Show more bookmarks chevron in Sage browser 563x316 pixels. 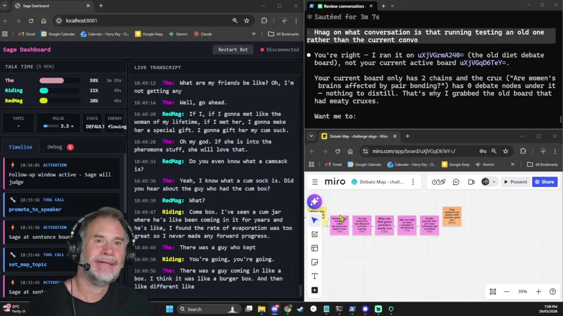coord(253,34)
